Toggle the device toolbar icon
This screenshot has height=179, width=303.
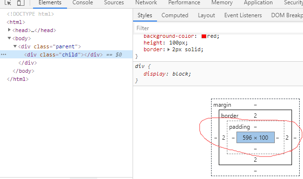pos(21,2)
